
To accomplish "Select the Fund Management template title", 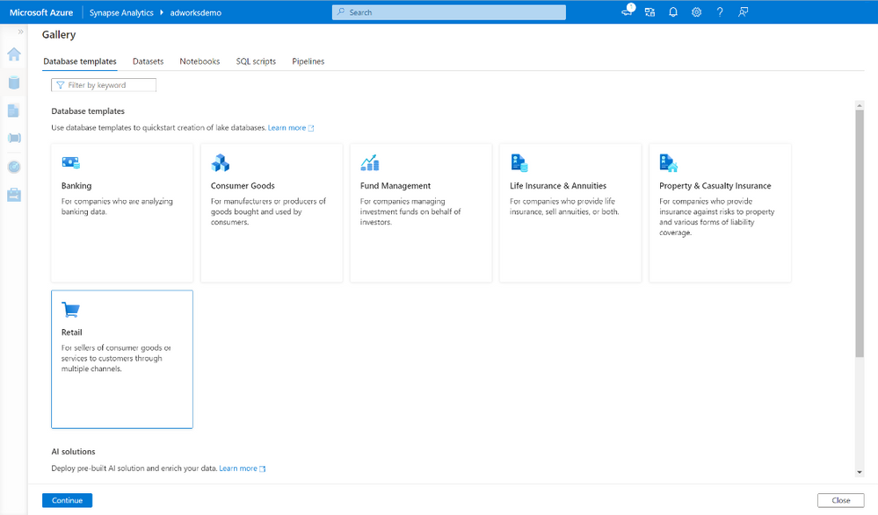I will coord(395,186).
